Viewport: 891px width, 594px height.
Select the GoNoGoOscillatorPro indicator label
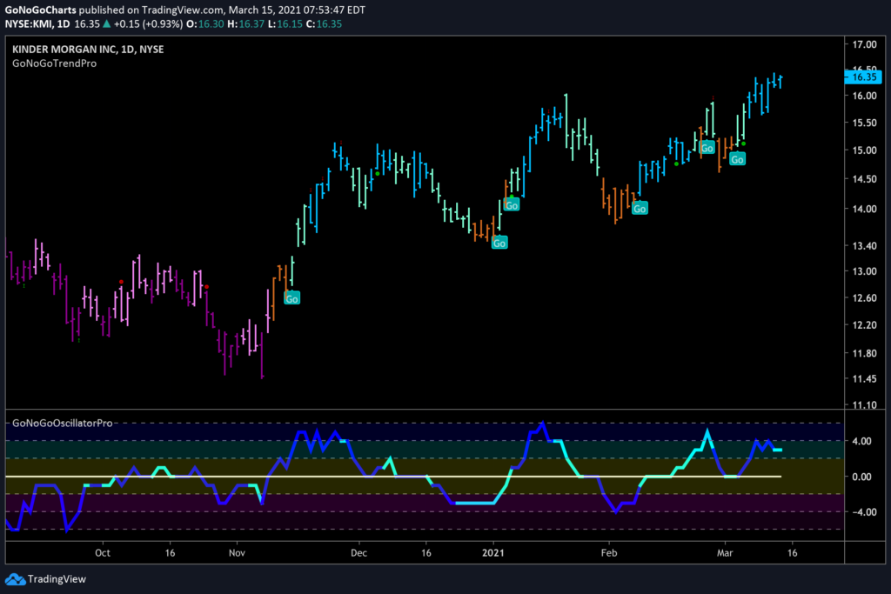coord(63,423)
